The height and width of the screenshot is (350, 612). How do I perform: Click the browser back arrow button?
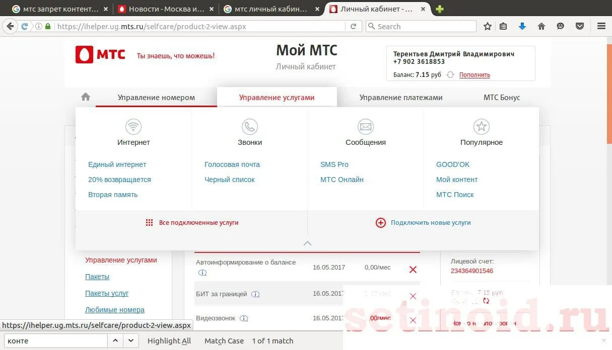pyautogui.click(x=10, y=27)
